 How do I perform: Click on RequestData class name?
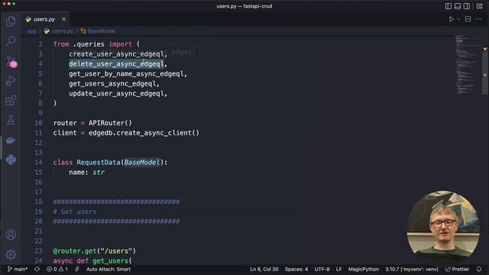[99, 163]
